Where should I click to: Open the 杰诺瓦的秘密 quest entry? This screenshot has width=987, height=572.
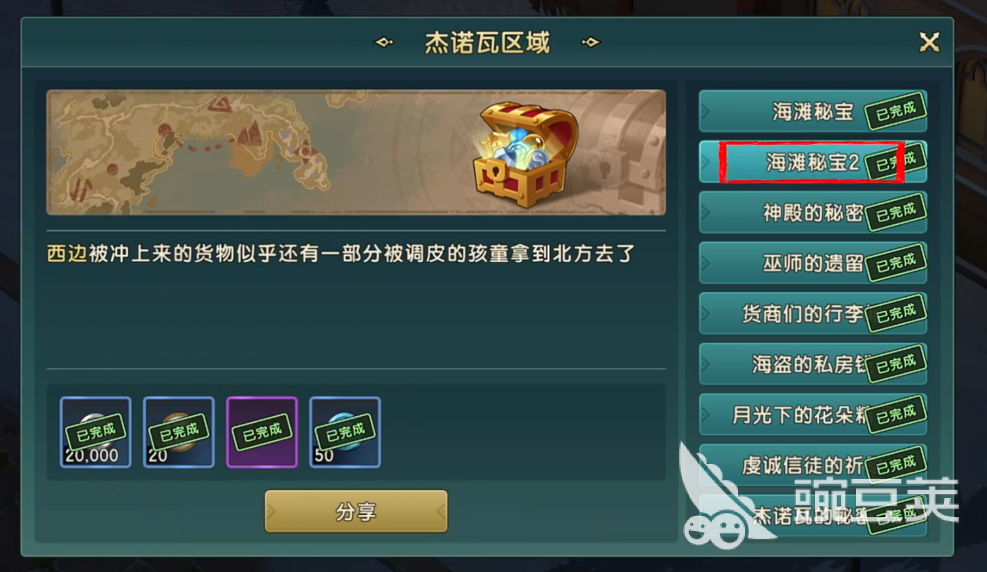tap(812, 515)
